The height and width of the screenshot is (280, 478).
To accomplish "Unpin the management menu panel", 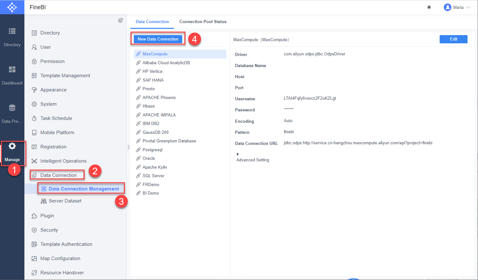I will [120, 20].
